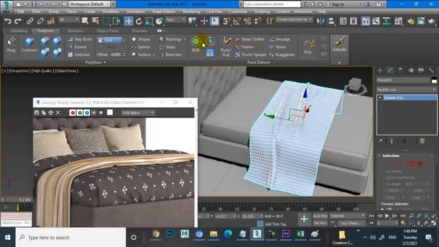Click the Extend button in PolyDraw
This screenshot has height=247, width=439.
pyautogui.click(x=78, y=47)
